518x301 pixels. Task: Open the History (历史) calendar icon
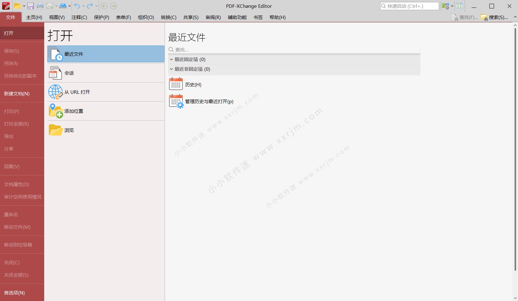[x=176, y=84]
